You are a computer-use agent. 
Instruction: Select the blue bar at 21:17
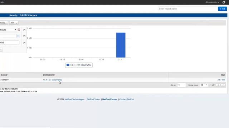[x=121, y=45]
